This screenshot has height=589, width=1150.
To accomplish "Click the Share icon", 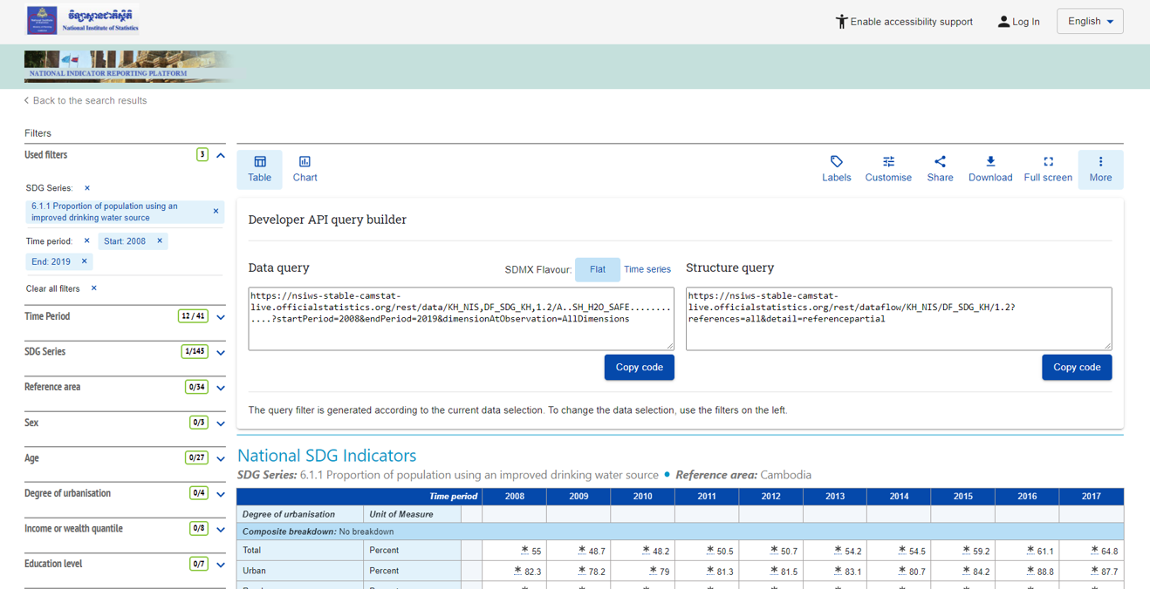I will [940, 162].
